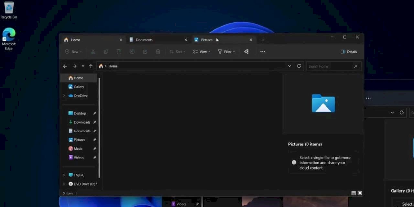Switch to details layout via status bar icon

(x=354, y=193)
